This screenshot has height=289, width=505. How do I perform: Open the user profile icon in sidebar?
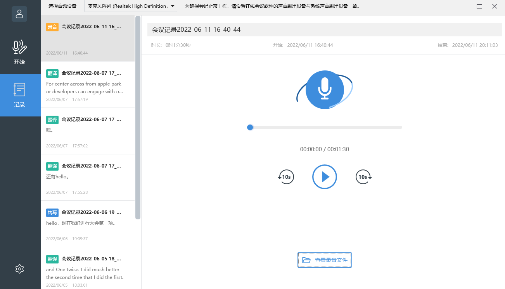point(19,14)
